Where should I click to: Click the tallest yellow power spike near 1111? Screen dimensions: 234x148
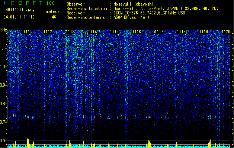click(x=33, y=142)
